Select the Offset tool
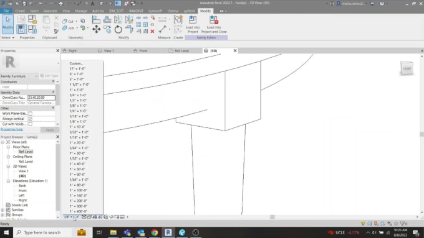The image size is (424, 238). [x=107, y=19]
